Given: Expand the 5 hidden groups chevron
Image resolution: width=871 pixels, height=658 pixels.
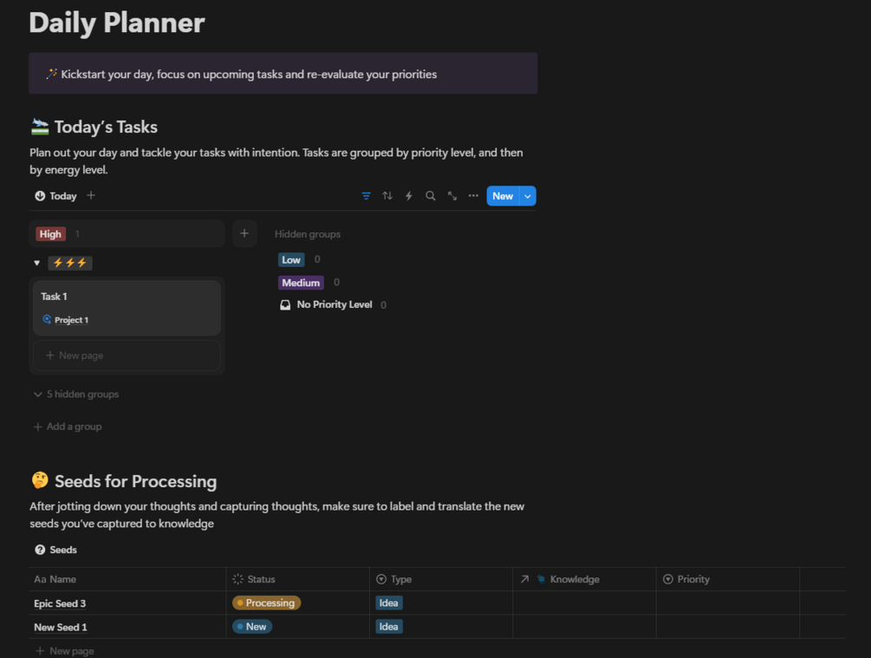Looking at the screenshot, I should click(38, 394).
